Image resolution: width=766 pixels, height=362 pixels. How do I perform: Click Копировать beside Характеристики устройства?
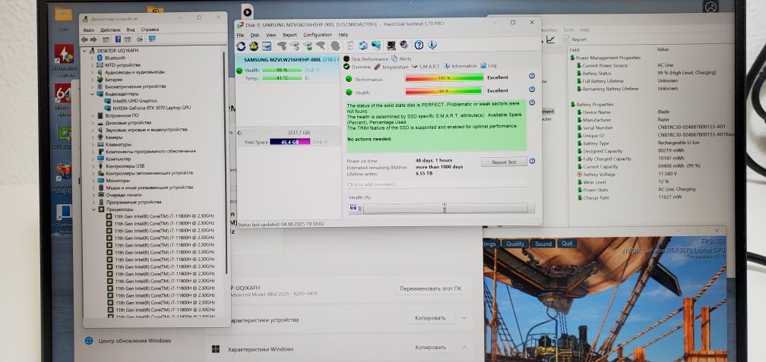[430, 317]
